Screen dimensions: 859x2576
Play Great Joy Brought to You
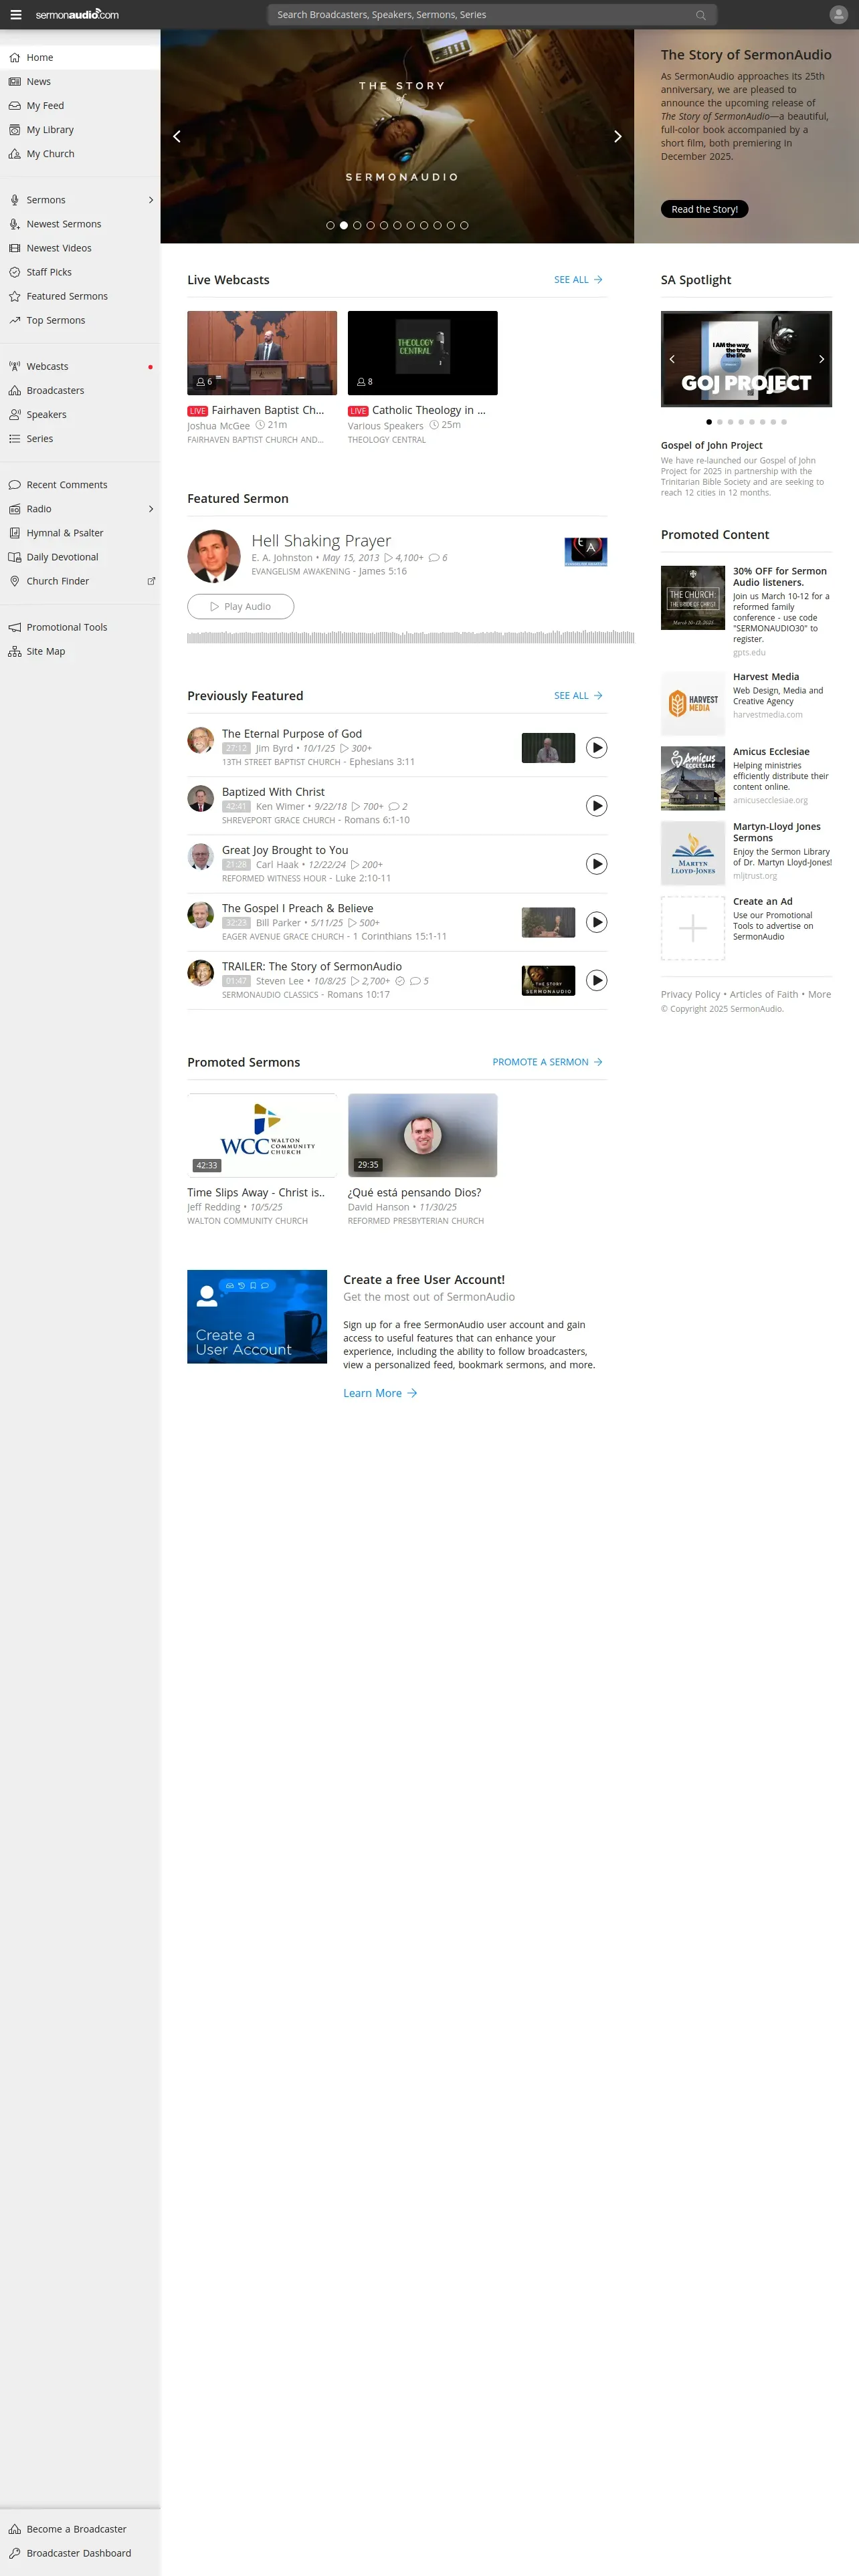[596, 864]
